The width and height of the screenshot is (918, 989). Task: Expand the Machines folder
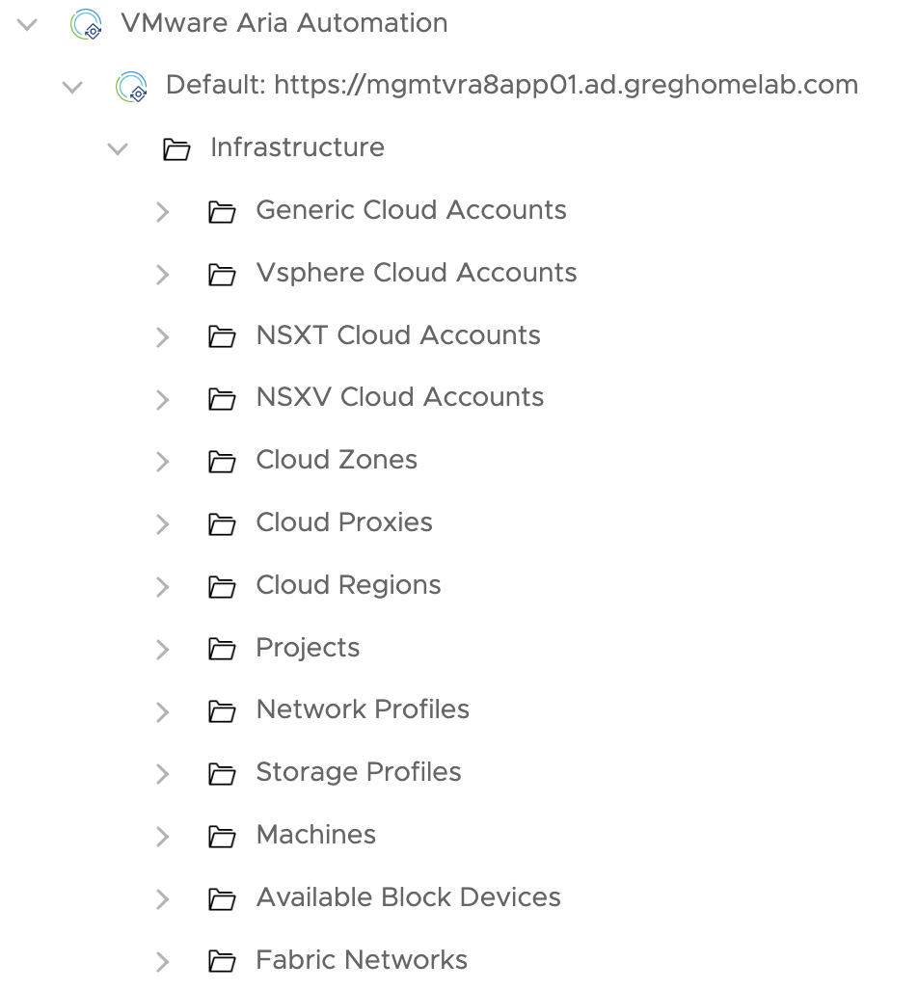(163, 837)
